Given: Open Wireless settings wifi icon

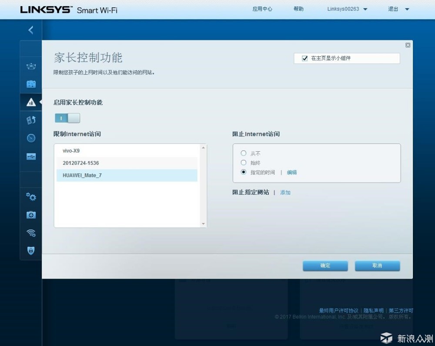Looking at the screenshot, I should click(x=31, y=233).
